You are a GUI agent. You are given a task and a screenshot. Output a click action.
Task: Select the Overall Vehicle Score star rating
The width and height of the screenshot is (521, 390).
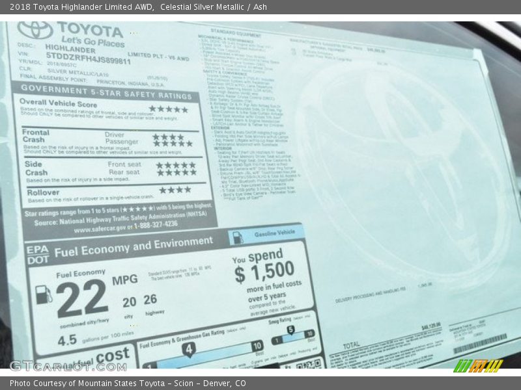(169, 109)
